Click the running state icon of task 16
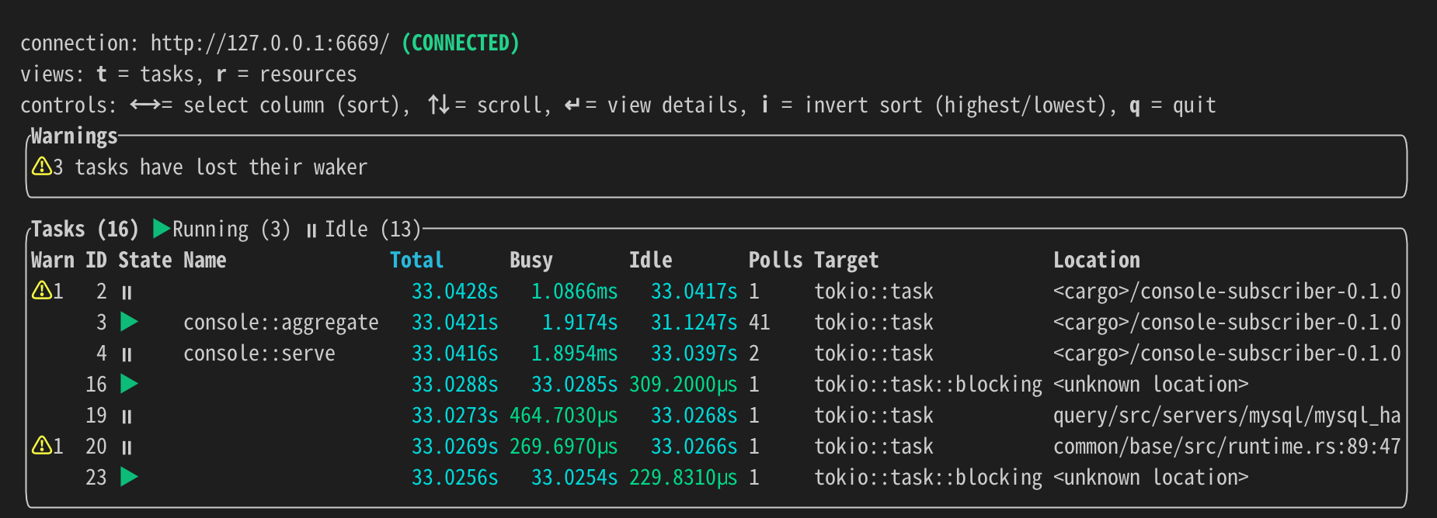Viewport: 1437px width, 518px height. (129, 384)
